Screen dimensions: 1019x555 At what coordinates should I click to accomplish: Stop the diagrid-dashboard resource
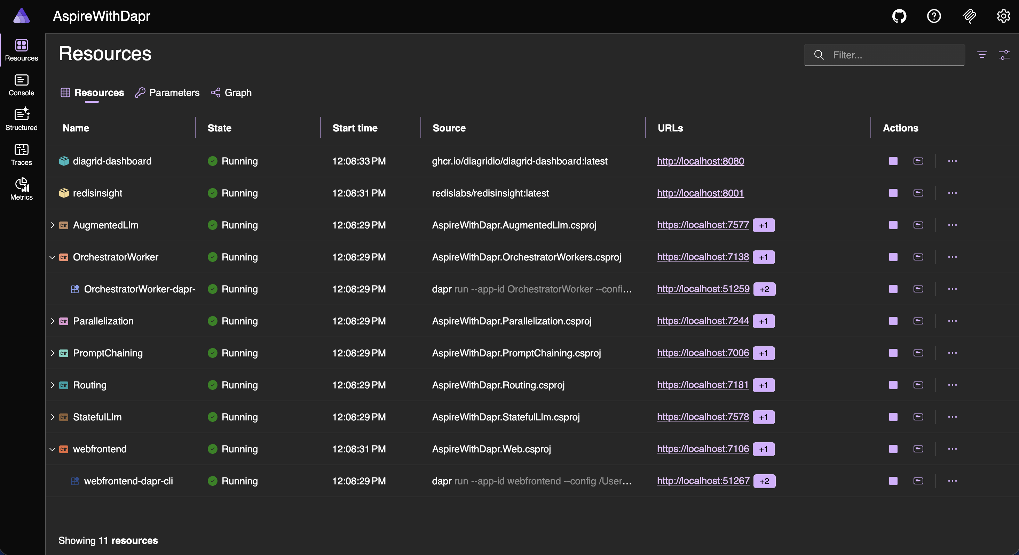pyautogui.click(x=893, y=161)
